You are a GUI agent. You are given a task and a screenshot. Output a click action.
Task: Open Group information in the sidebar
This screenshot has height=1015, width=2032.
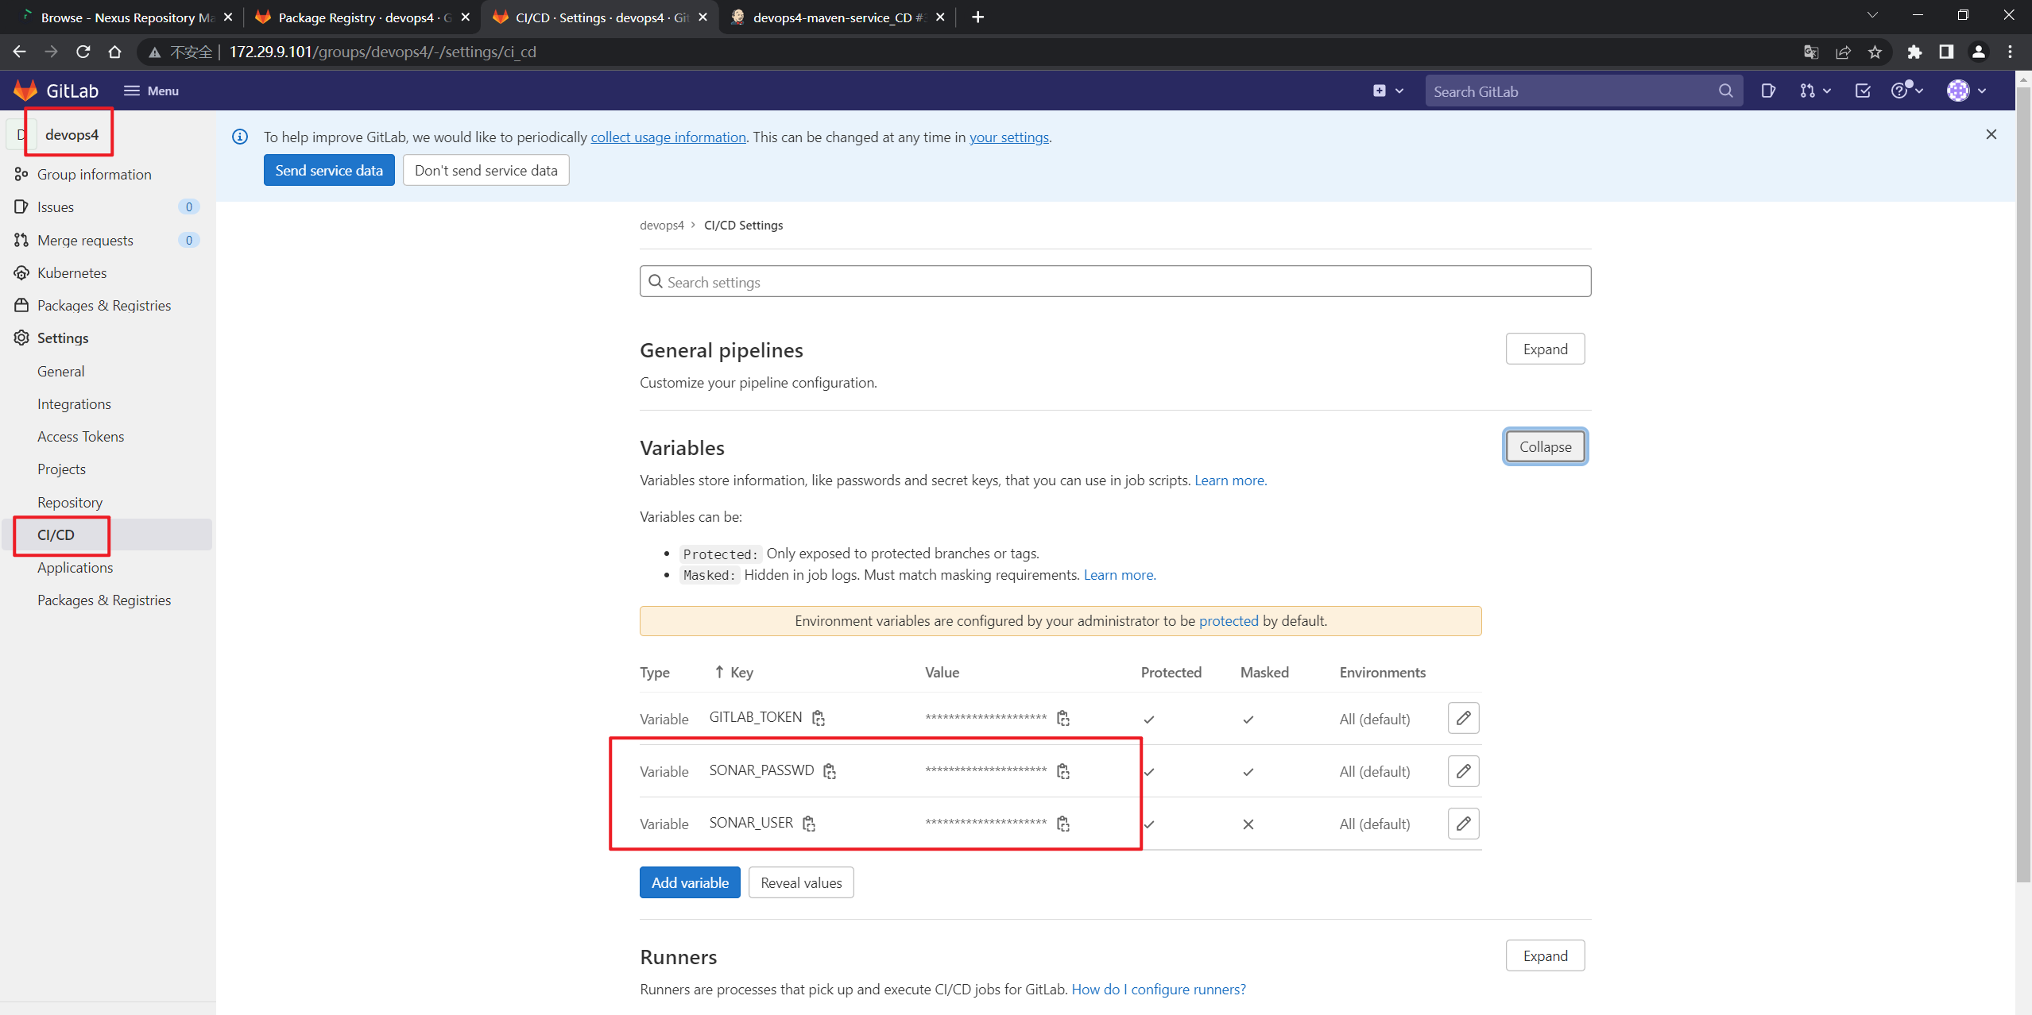pos(94,174)
